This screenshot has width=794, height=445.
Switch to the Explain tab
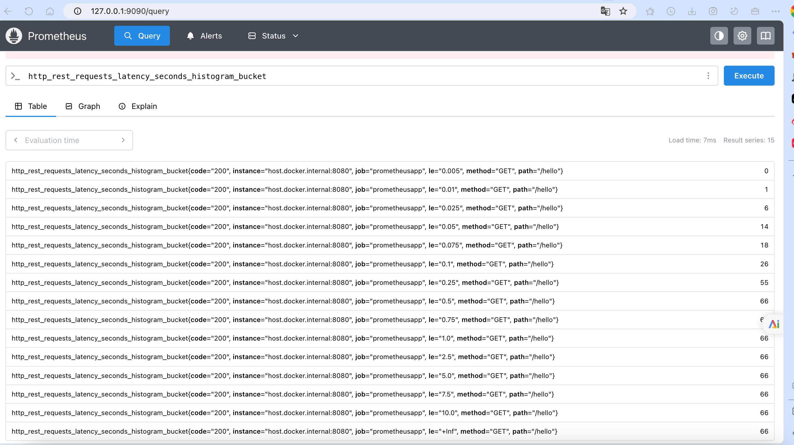tap(138, 106)
